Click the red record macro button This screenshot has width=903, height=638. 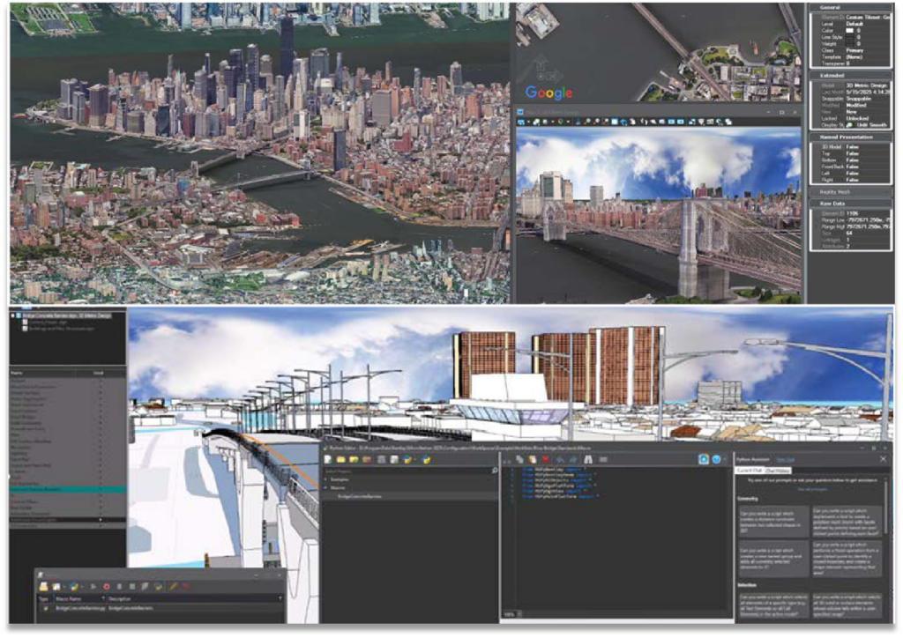(107, 587)
